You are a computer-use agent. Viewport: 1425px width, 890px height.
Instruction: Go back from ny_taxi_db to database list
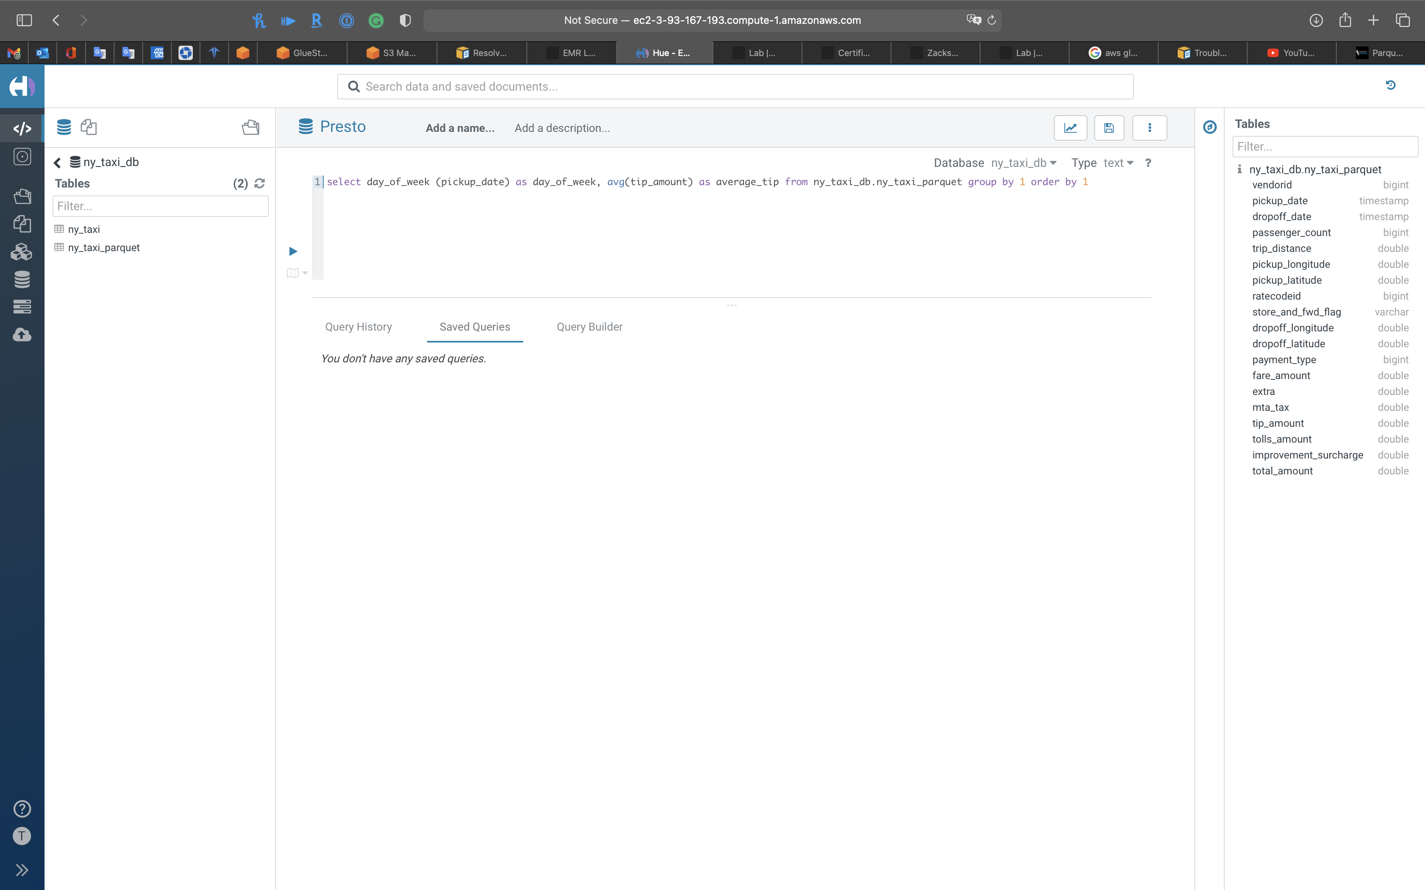(x=57, y=163)
